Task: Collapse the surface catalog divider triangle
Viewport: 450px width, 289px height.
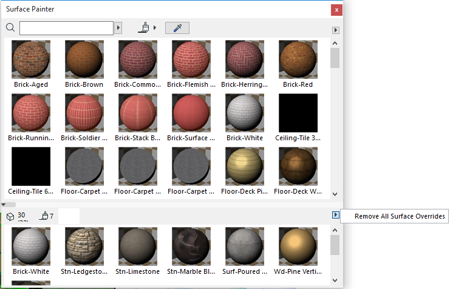Action: pos(5,205)
